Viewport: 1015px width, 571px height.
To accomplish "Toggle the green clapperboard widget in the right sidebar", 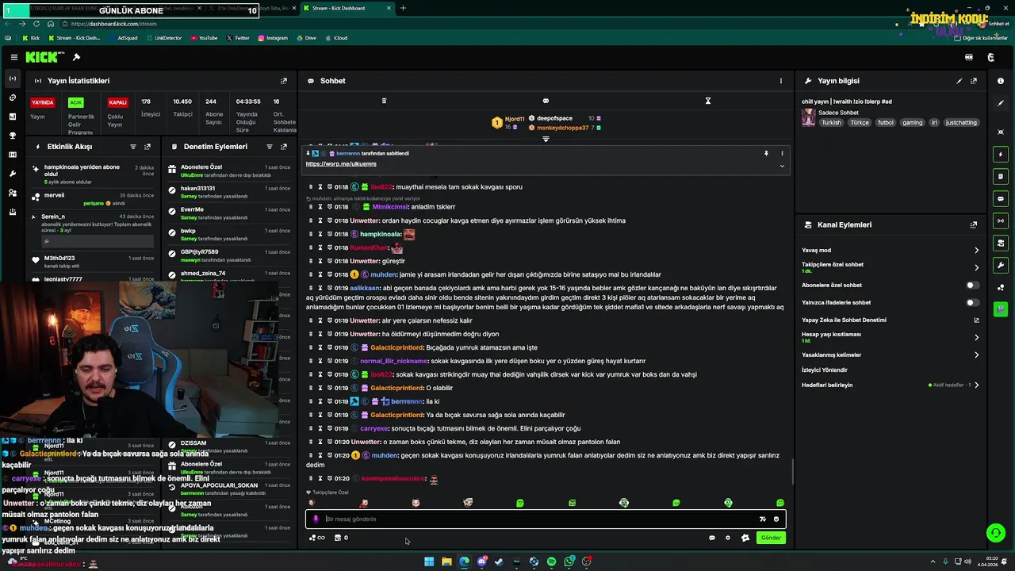I will tap(1001, 309).
